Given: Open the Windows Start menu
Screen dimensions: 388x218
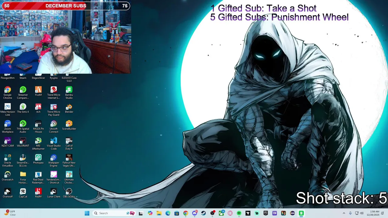Looking at the screenshot, I should [x=87, y=213].
